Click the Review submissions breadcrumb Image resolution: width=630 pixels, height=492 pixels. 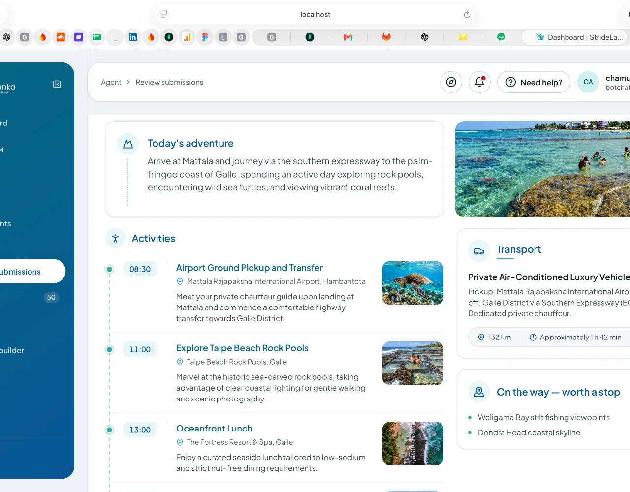(x=169, y=82)
